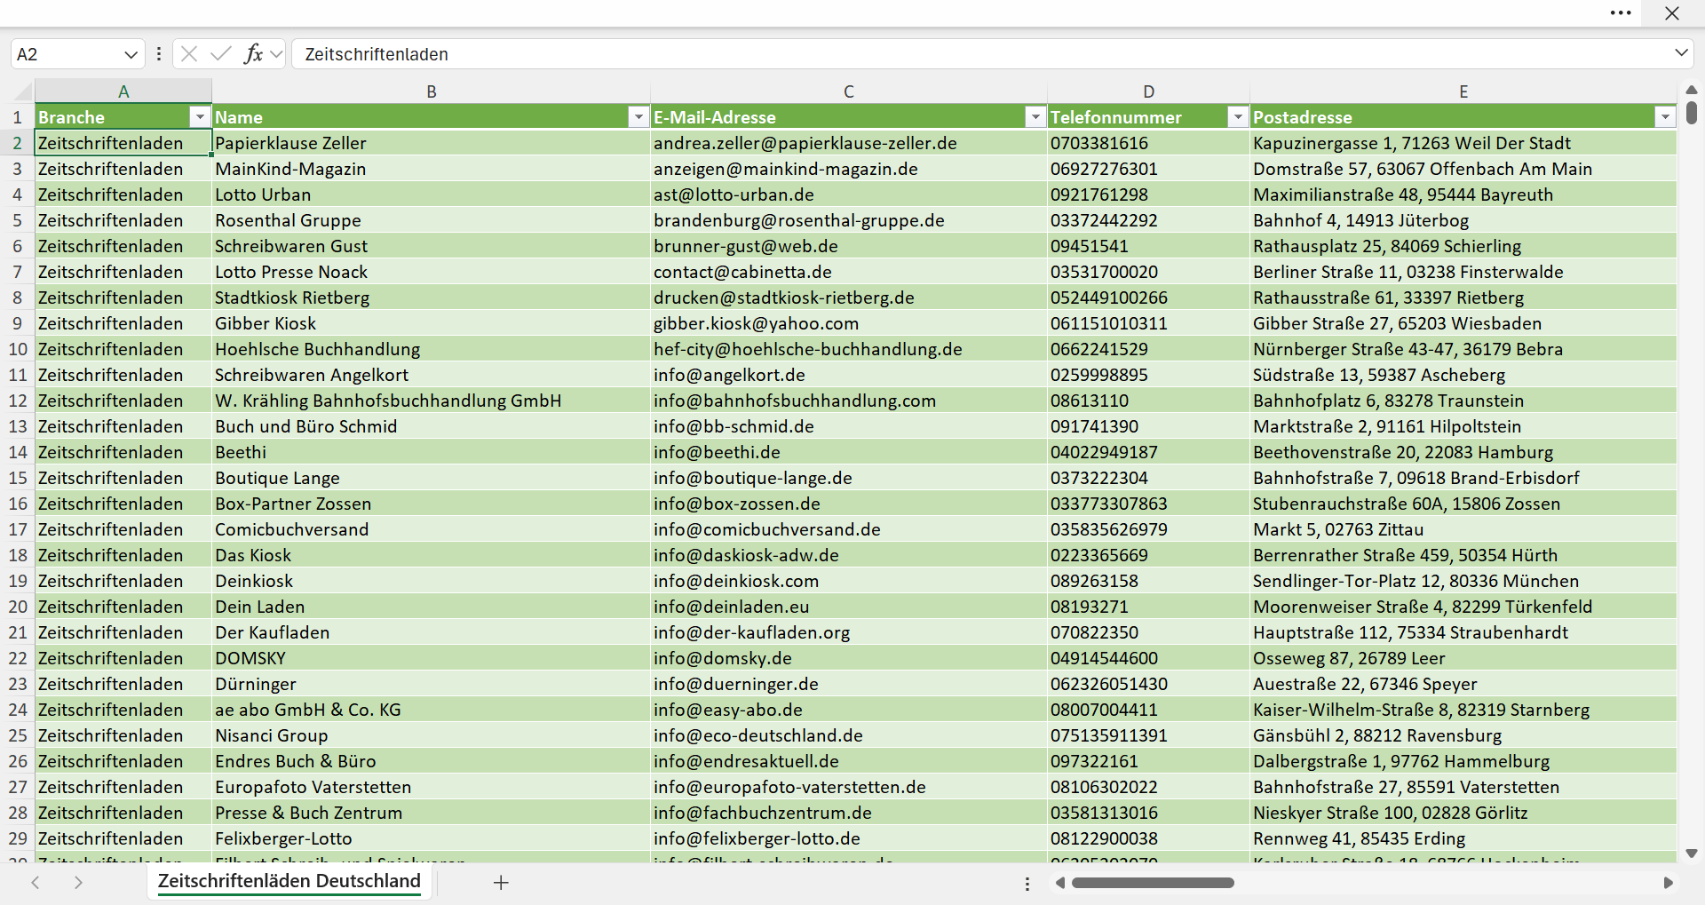The width and height of the screenshot is (1705, 905).
Task: Select phone number 075135911391
Action: (x=1148, y=735)
